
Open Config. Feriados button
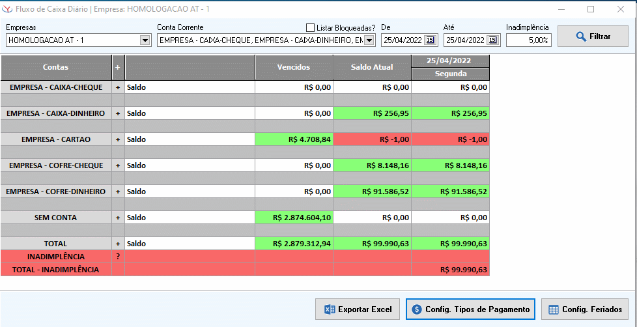585,309
